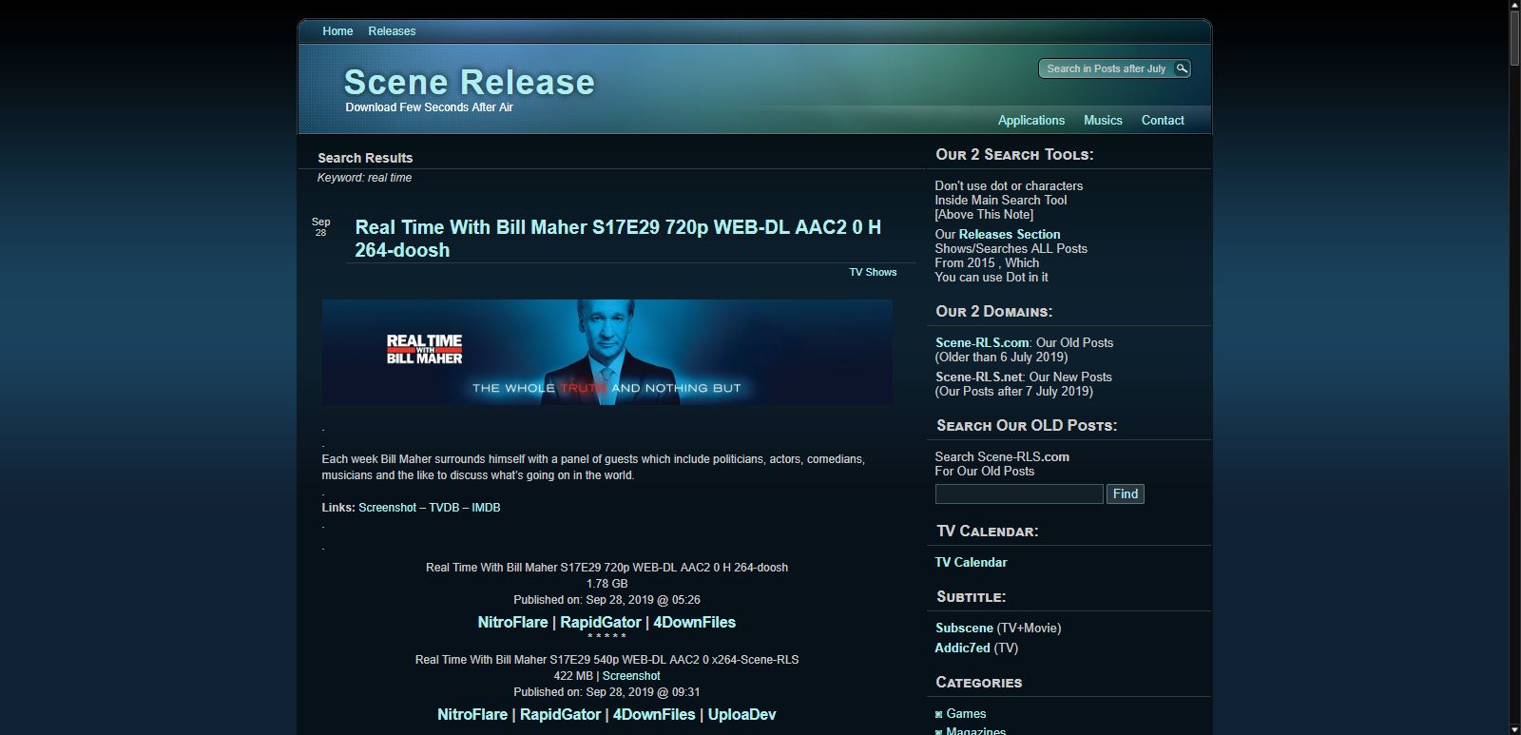Image resolution: width=1521 pixels, height=735 pixels.
Task: Open the Contact page
Action: 1163,120
